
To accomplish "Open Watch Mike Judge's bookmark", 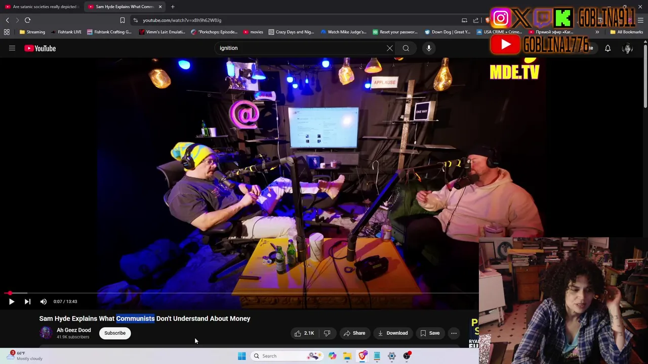I will tap(343, 32).
